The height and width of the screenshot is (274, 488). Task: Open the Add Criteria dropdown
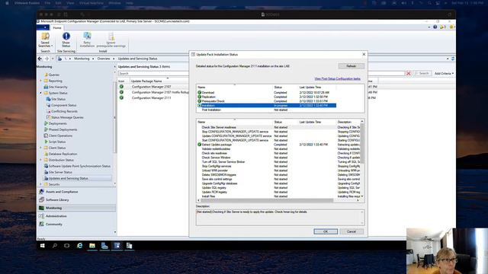pyautogui.click(x=444, y=73)
